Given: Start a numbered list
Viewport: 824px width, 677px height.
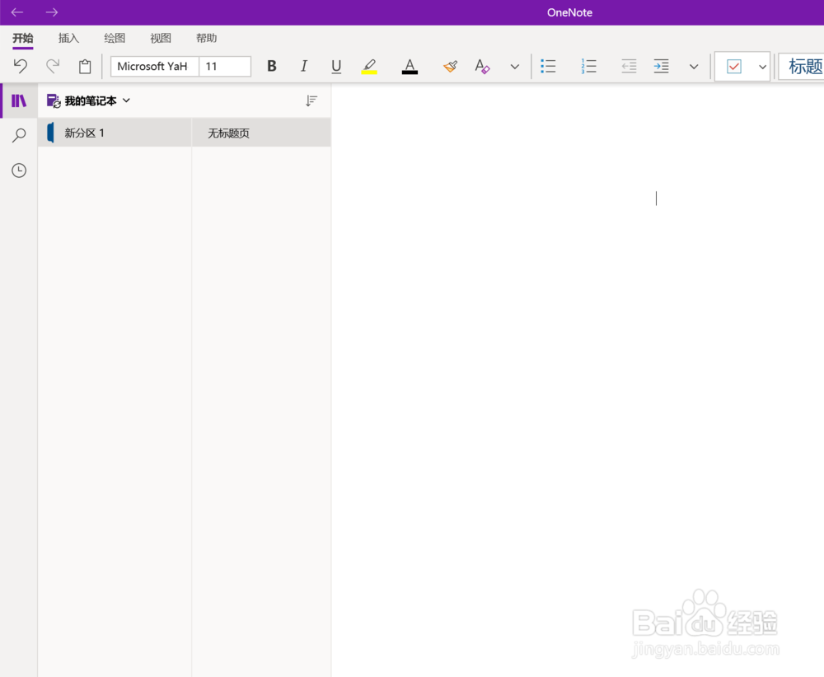Looking at the screenshot, I should point(588,66).
